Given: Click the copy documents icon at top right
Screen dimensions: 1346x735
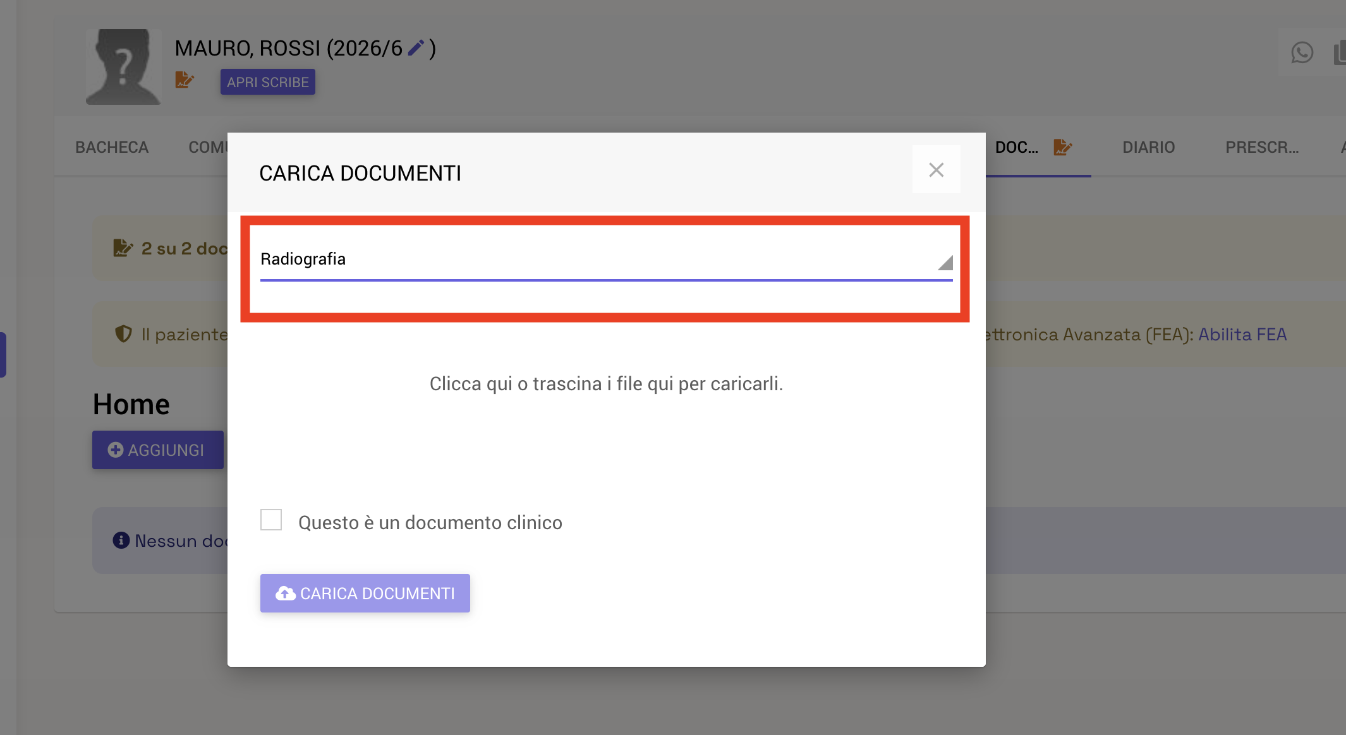Looking at the screenshot, I should click(1340, 52).
